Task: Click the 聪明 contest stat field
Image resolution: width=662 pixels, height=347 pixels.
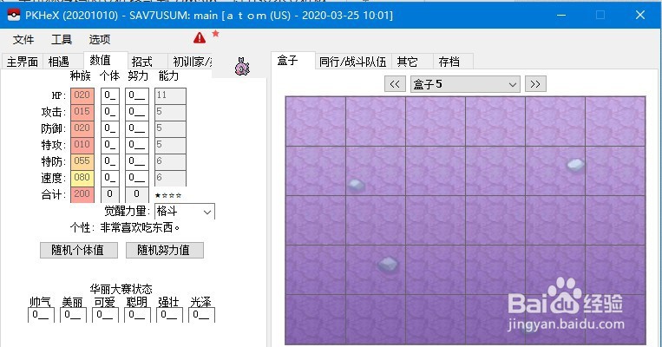Action: [x=137, y=315]
